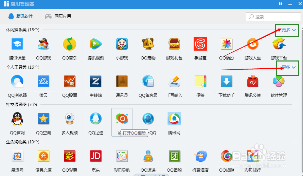Open 多人视频 webcam icon
303x176 pixels.
point(70,119)
